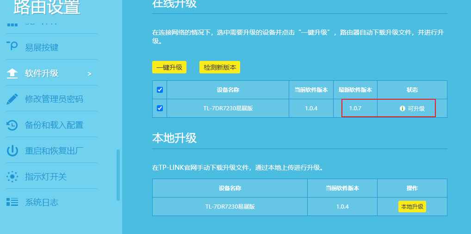This screenshot has width=471, height=234.
Task: Click the 最新软件版本 column header
Action: pyautogui.click(x=355, y=90)
